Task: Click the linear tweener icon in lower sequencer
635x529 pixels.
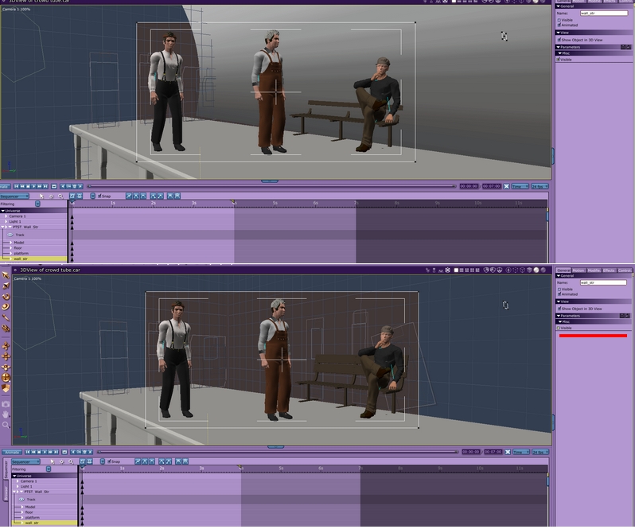Action: coord(138,461)
